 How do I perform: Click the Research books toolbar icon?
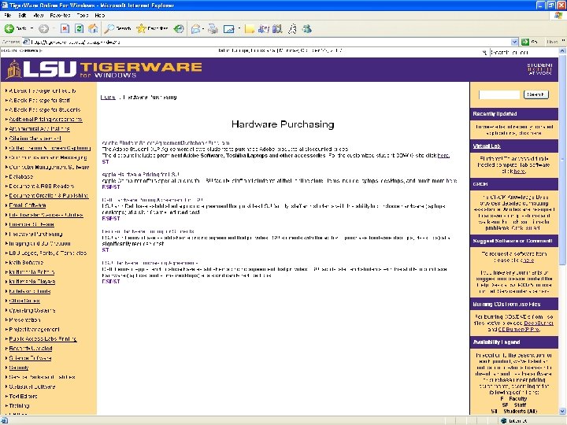tap(277, 28)
